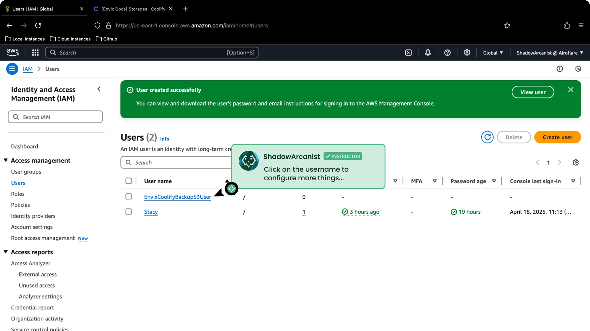Select the checkbox for EnvixCoolifyBackupS3User

pos(128,196)
